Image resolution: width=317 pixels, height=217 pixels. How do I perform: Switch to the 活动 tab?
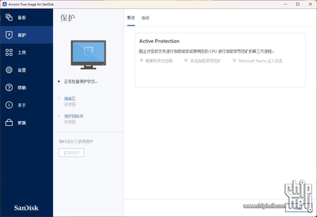145,18
